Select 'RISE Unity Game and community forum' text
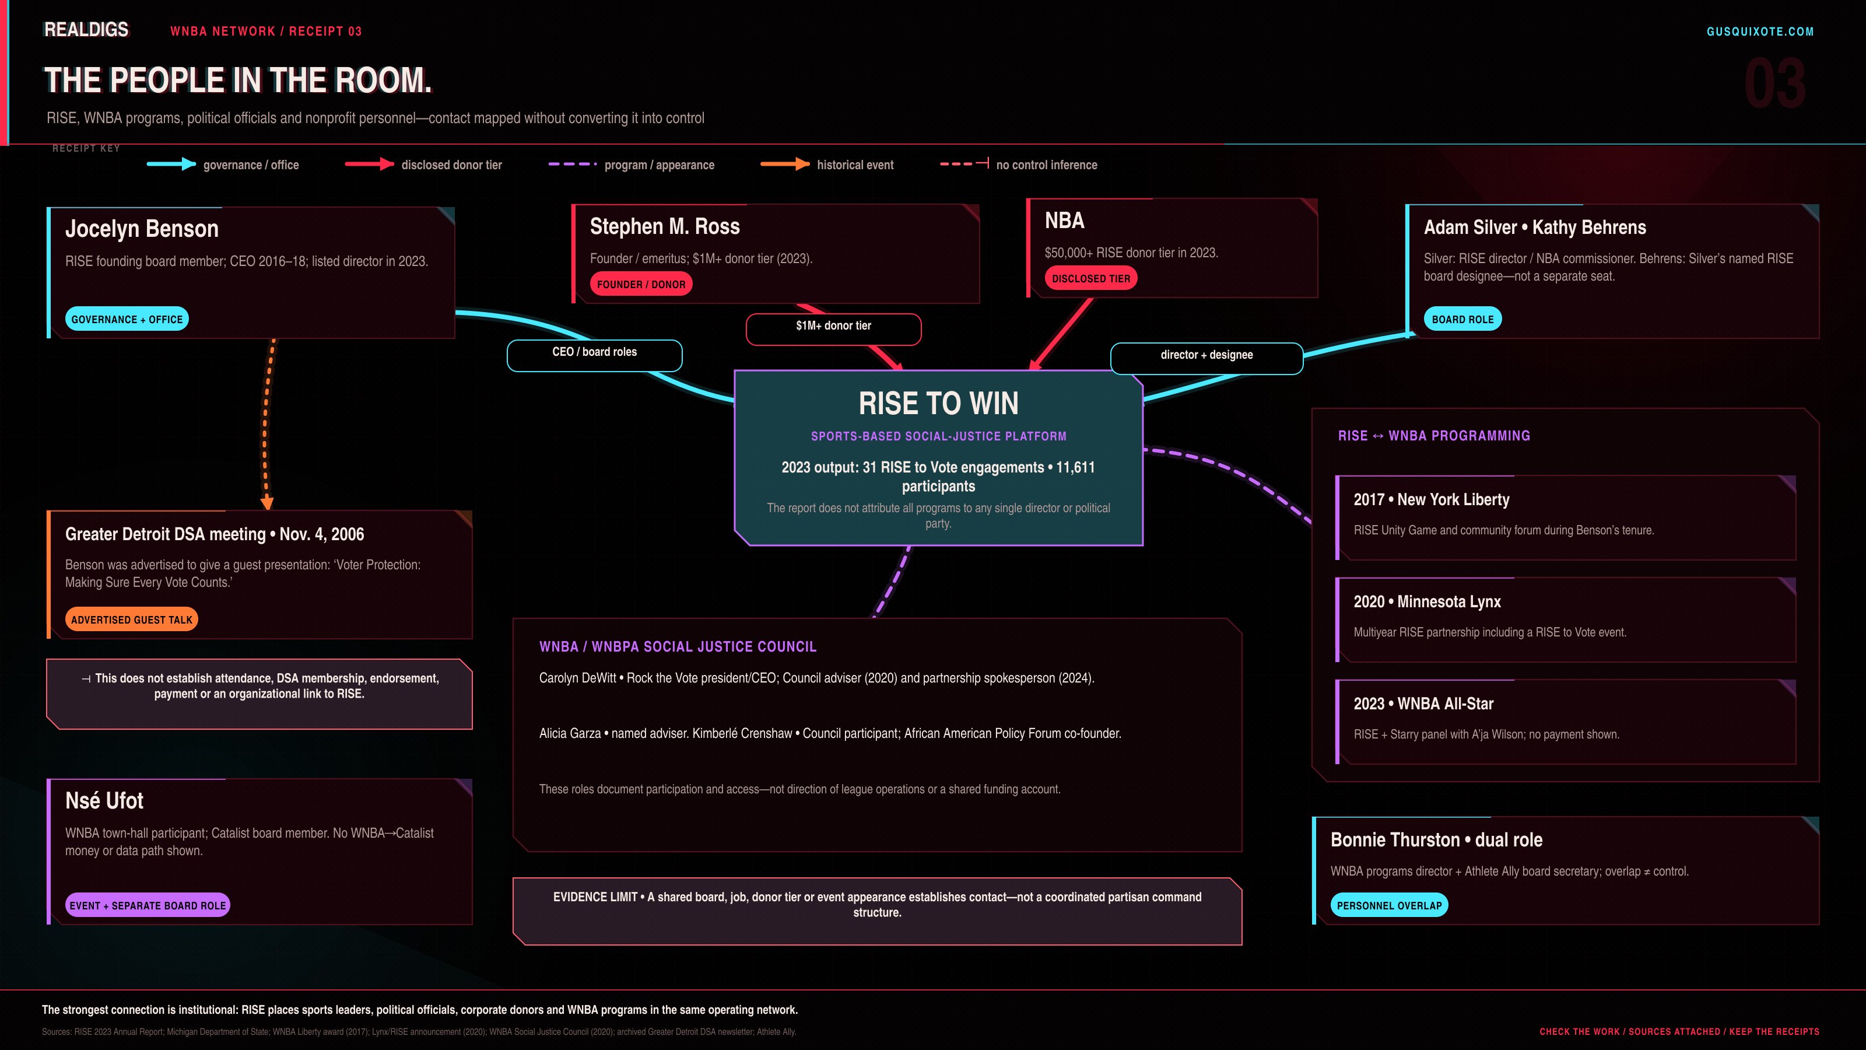Screen dimensions: 1866x1050 (1504, 530)
